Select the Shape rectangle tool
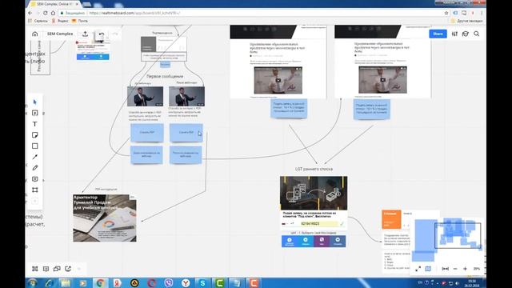 (35, 146)
